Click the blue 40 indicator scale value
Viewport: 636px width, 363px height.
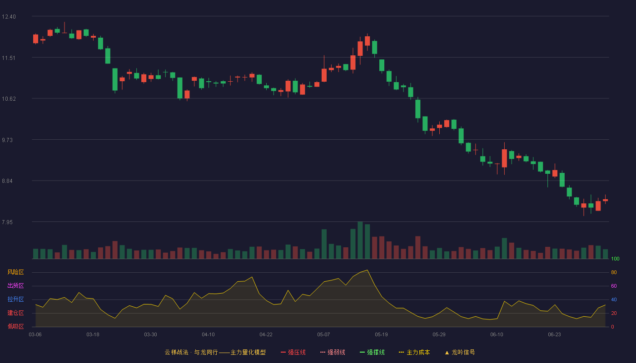[614, 299]
